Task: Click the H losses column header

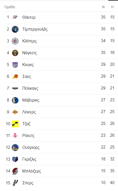Action: coord(112,7)
